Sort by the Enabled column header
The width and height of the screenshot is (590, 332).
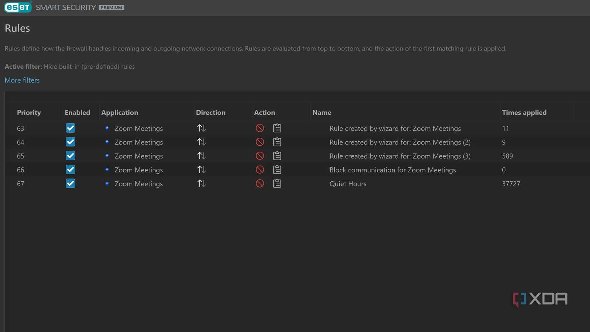click(77, 112)
